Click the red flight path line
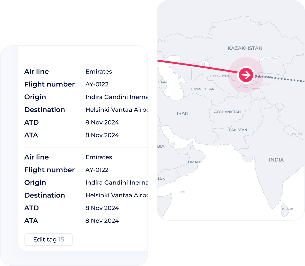Screen dimensions: 305x266 click(x=197, y=66)
